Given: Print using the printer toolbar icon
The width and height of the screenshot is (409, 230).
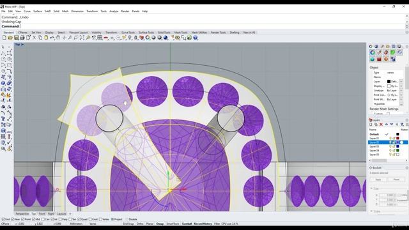Looking at the screenshot, I should pyautogui.click(x=22, y=38).
